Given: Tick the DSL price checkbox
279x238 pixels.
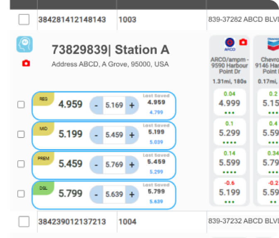Looking at the screenshot, I should click(21, 194).
